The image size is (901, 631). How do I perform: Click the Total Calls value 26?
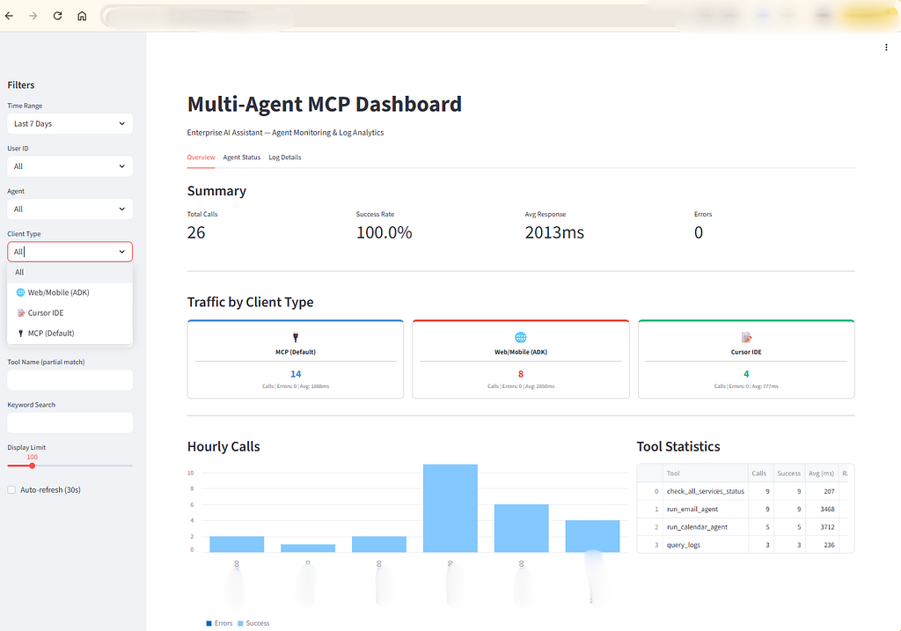coord(196,232)
